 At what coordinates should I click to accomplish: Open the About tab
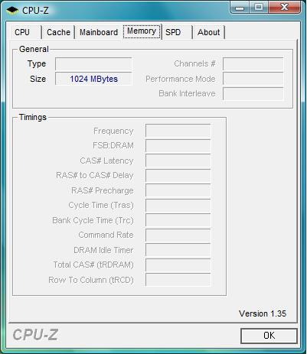pyautogui.click(x=208, y=32)
